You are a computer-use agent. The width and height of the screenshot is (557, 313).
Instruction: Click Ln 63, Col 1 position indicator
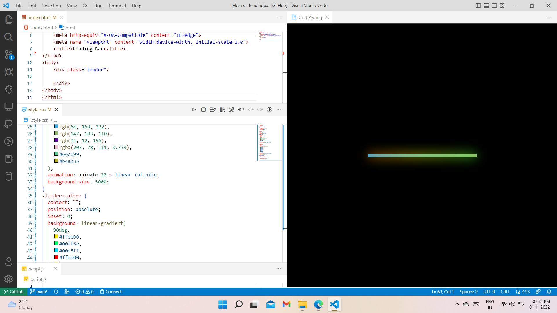(443, 292)
